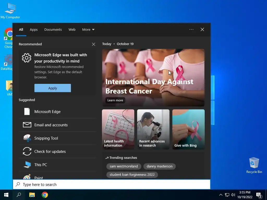Open File Explorer from the taskbar
The image size is (267, 200).
click(32, 195)
